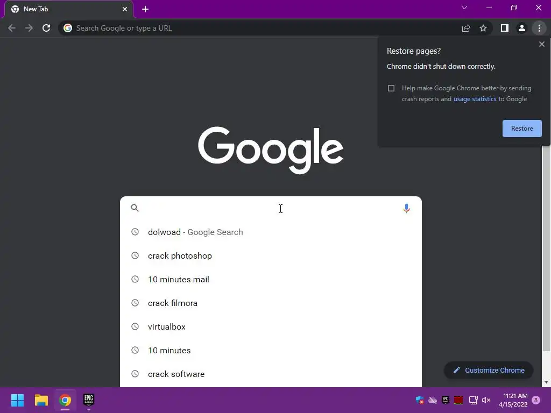Click the scrollbar down arrow
Image resolution: width=551 pixels, height=413 pixels.
click(x=546, y=382)
